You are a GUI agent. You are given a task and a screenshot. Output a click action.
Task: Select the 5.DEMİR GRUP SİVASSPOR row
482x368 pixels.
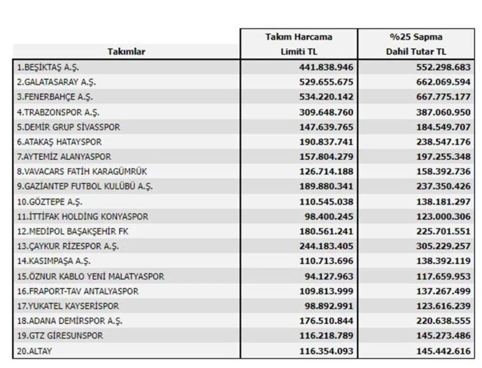pos(243,127)
